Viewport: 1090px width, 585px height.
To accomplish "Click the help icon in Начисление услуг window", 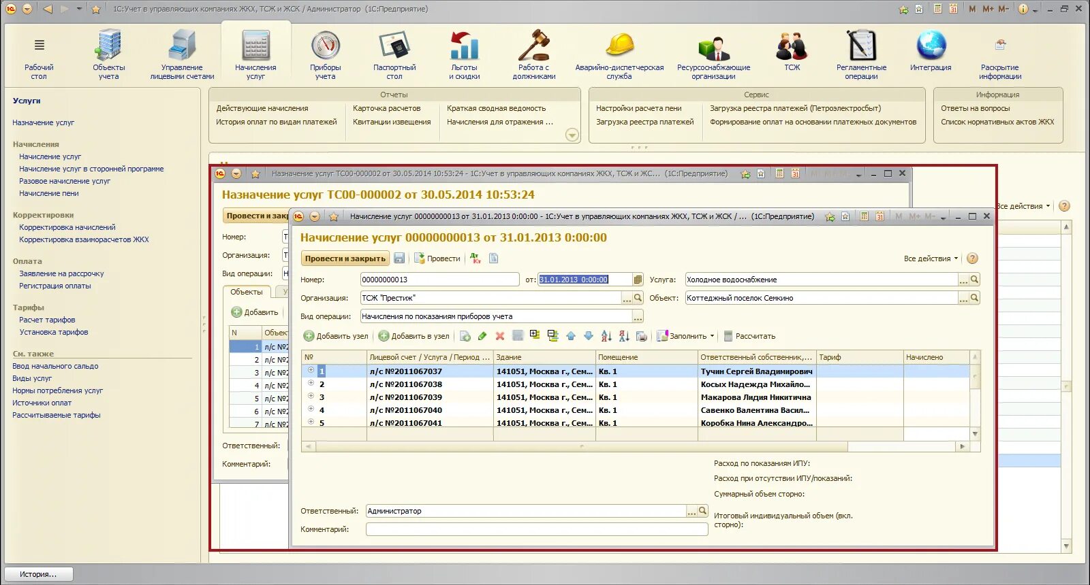I will click(x=973, y=258).
